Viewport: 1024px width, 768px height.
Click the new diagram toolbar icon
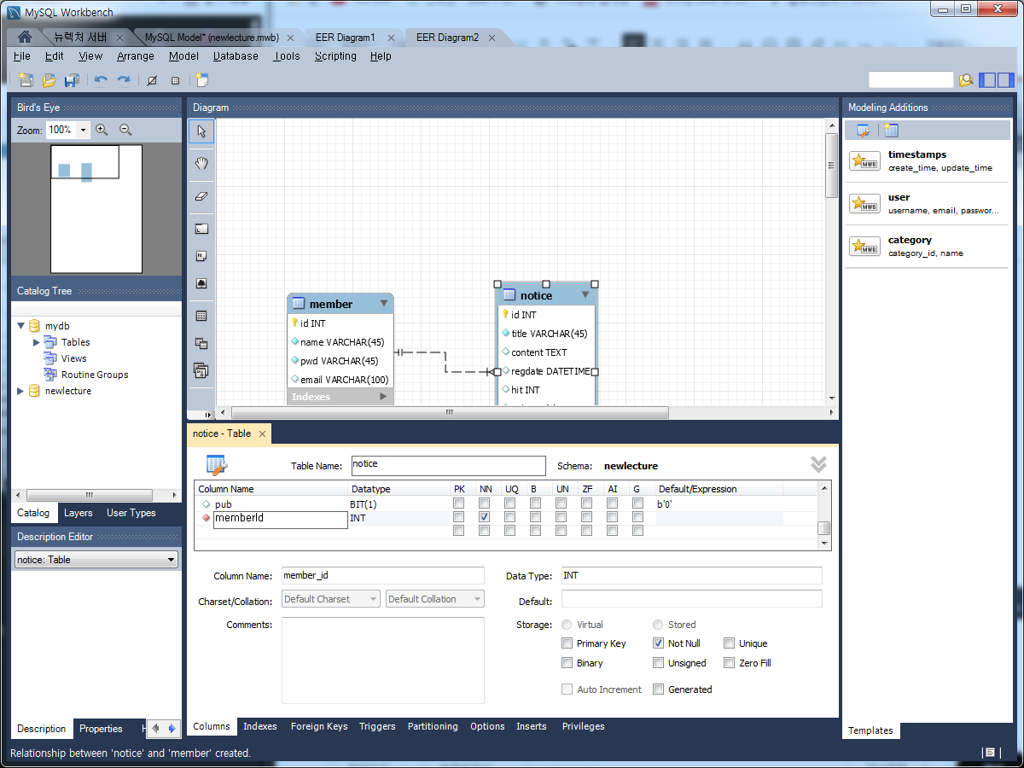click(x=201, y=80)
